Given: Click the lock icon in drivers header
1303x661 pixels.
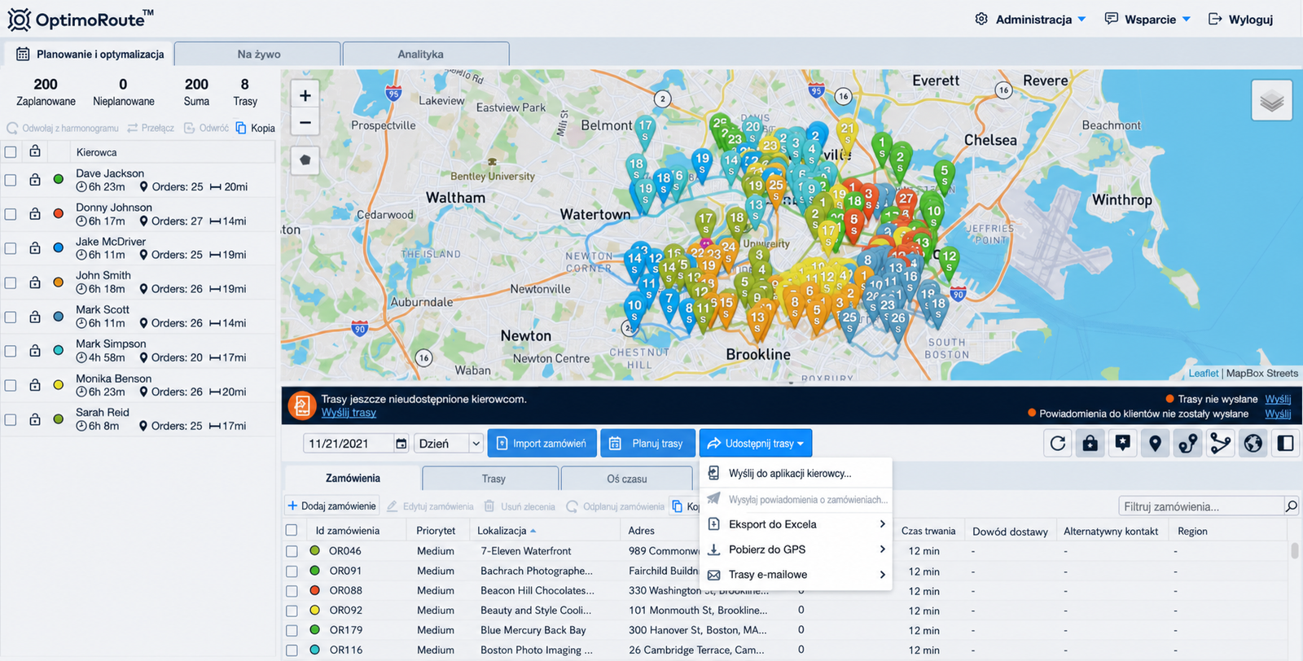Looking at the screenshot, I should pyautogui.click(x=35, y=151).
